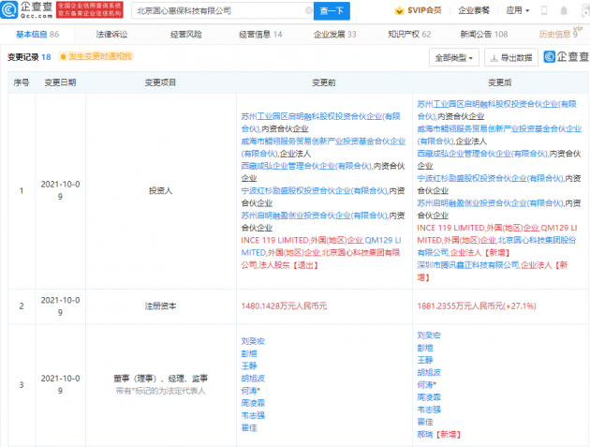The image size is (590, 447).
Task: Open the 知识产权 tab
Action: click(x=408, y=34)
